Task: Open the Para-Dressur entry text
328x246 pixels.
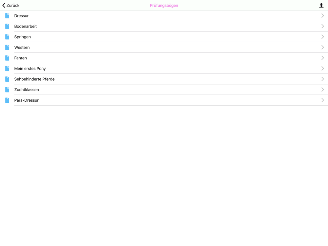Action: 26,100
